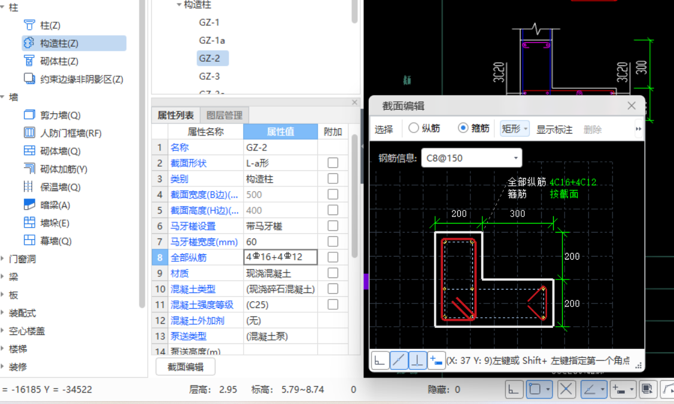Expand the 装配式 category
The height and width of the screenshot is (404, 674).
tap(2, 313)
